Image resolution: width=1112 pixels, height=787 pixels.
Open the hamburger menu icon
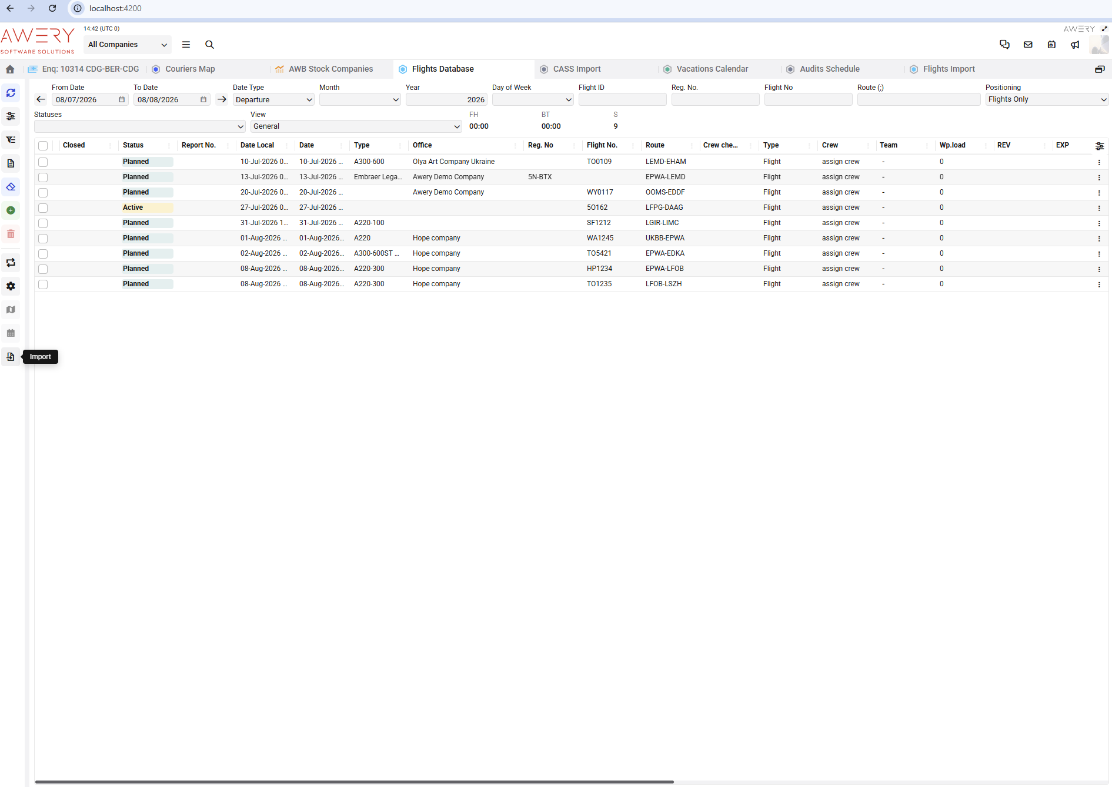(x=186, y=45)
